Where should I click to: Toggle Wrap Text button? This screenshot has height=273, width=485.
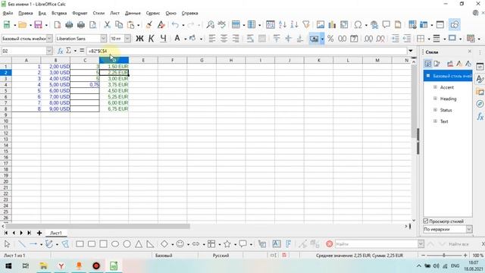click(x=250, y=39)
